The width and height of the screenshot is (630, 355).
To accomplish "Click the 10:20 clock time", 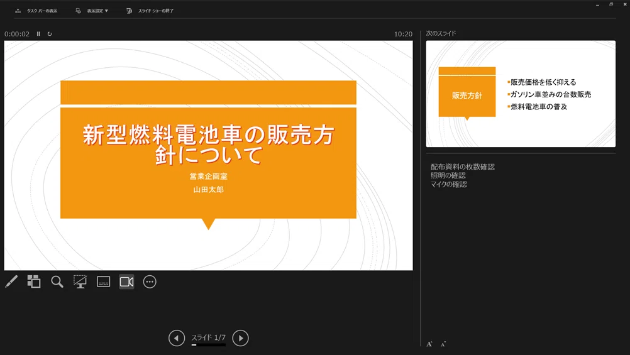I will click(x=403, y=34).
